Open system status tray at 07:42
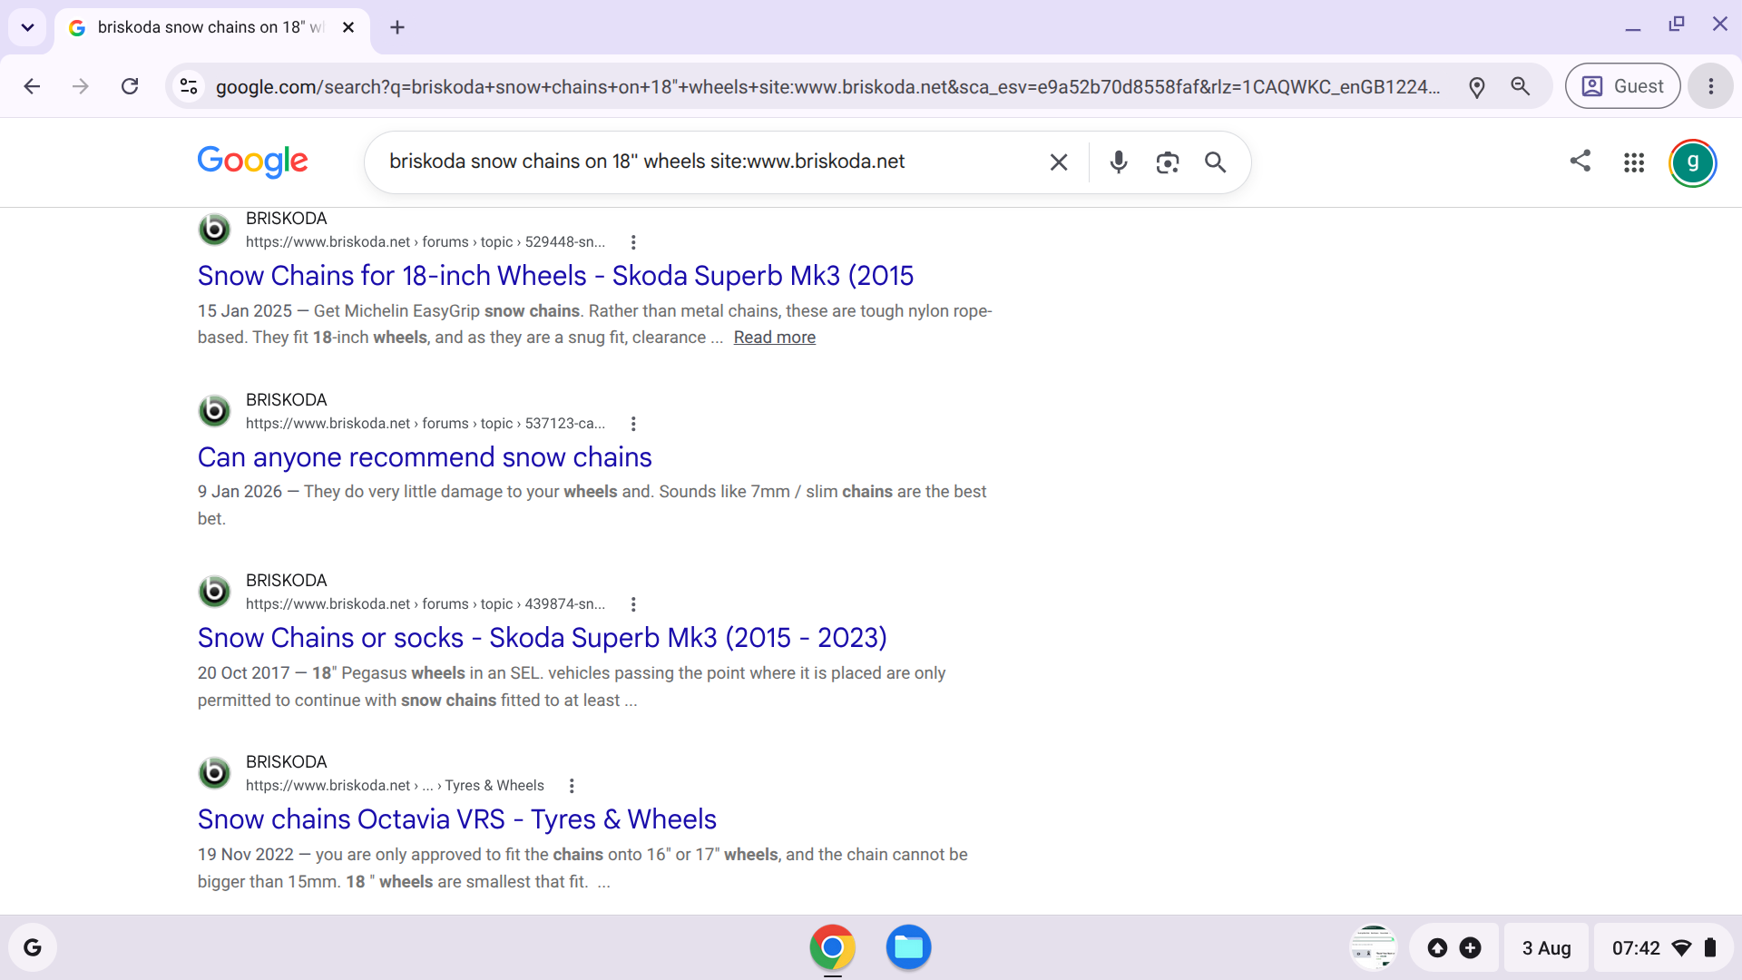 pos(1664,947)
